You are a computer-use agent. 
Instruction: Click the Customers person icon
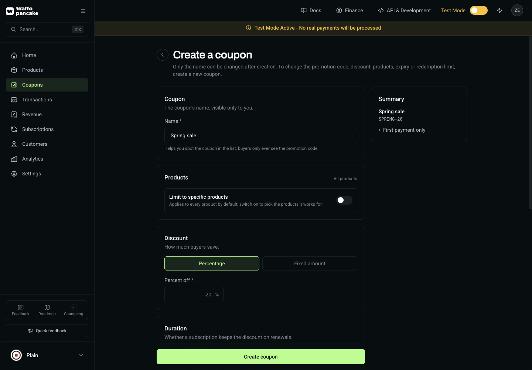[x=14, y=144]
